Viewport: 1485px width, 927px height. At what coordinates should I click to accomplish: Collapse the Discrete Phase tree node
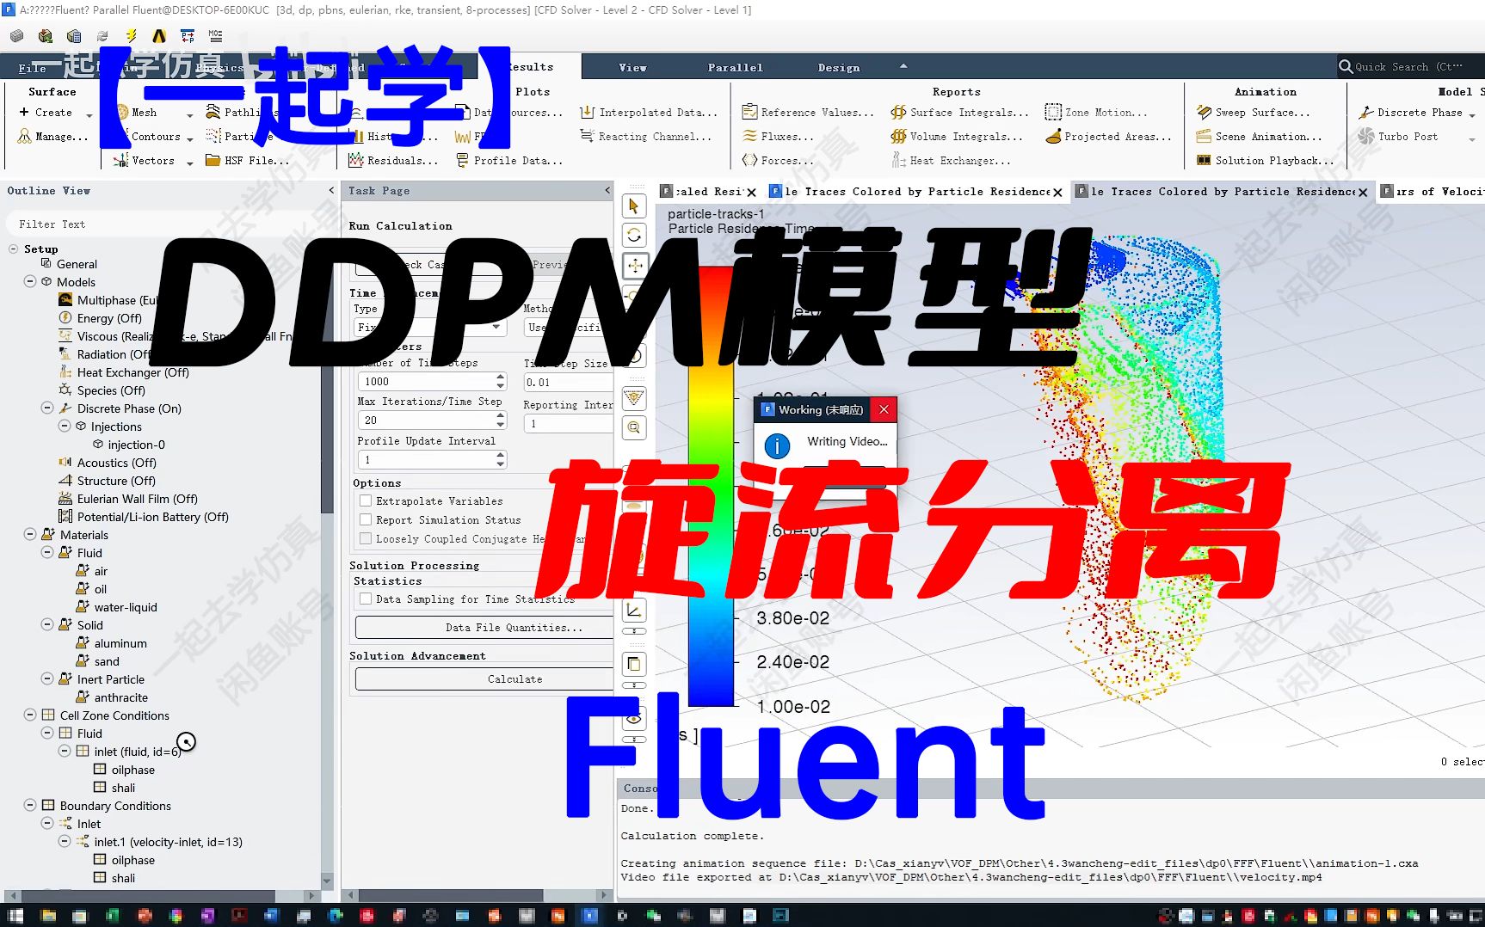(47, 408)
